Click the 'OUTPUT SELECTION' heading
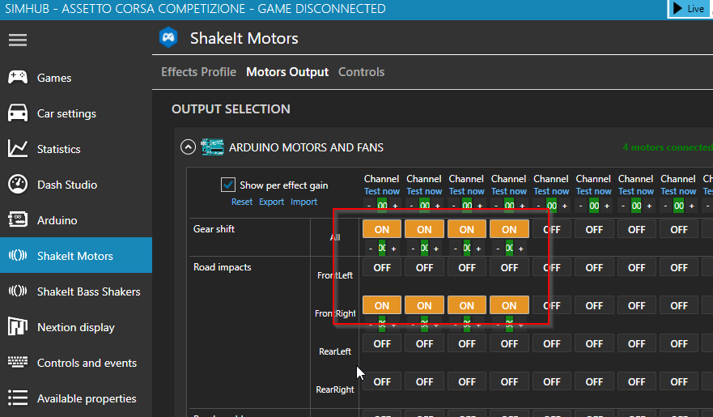 (231, 109)
